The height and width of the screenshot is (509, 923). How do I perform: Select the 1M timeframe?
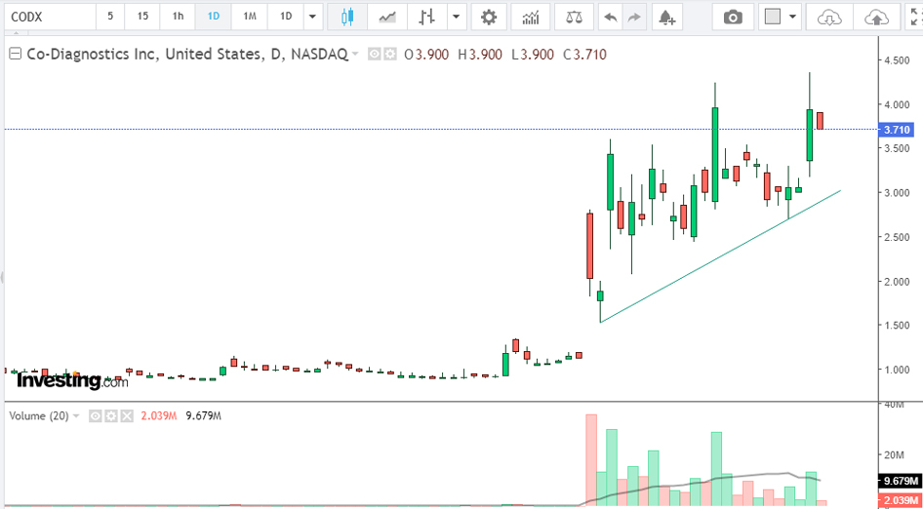[x=250, y=18]
